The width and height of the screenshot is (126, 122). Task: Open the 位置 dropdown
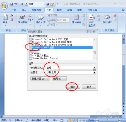point(94,72)
